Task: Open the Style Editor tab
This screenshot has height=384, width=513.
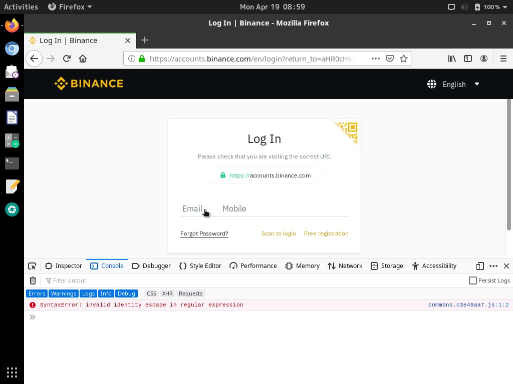Action: tap(200, 266)
